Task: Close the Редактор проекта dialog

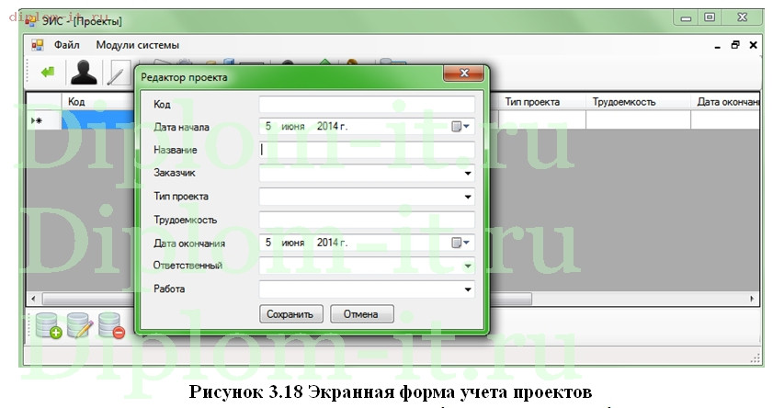Action: tap(463, 73)
